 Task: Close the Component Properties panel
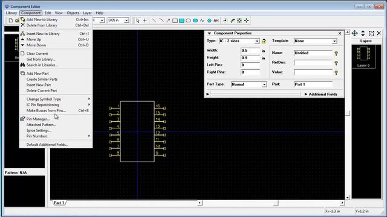click(x=340, y=33)
